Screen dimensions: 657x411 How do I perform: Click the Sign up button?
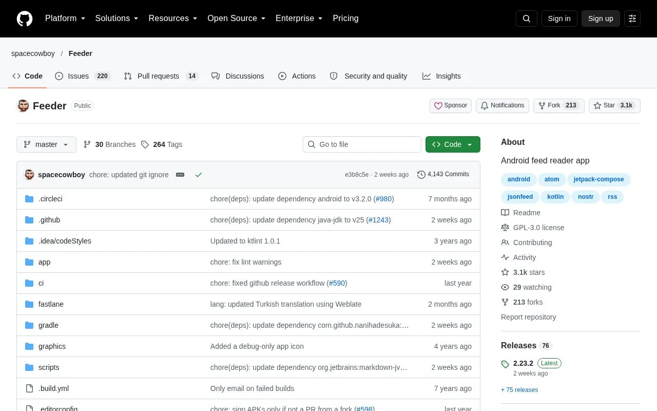(x=601, y=18)
